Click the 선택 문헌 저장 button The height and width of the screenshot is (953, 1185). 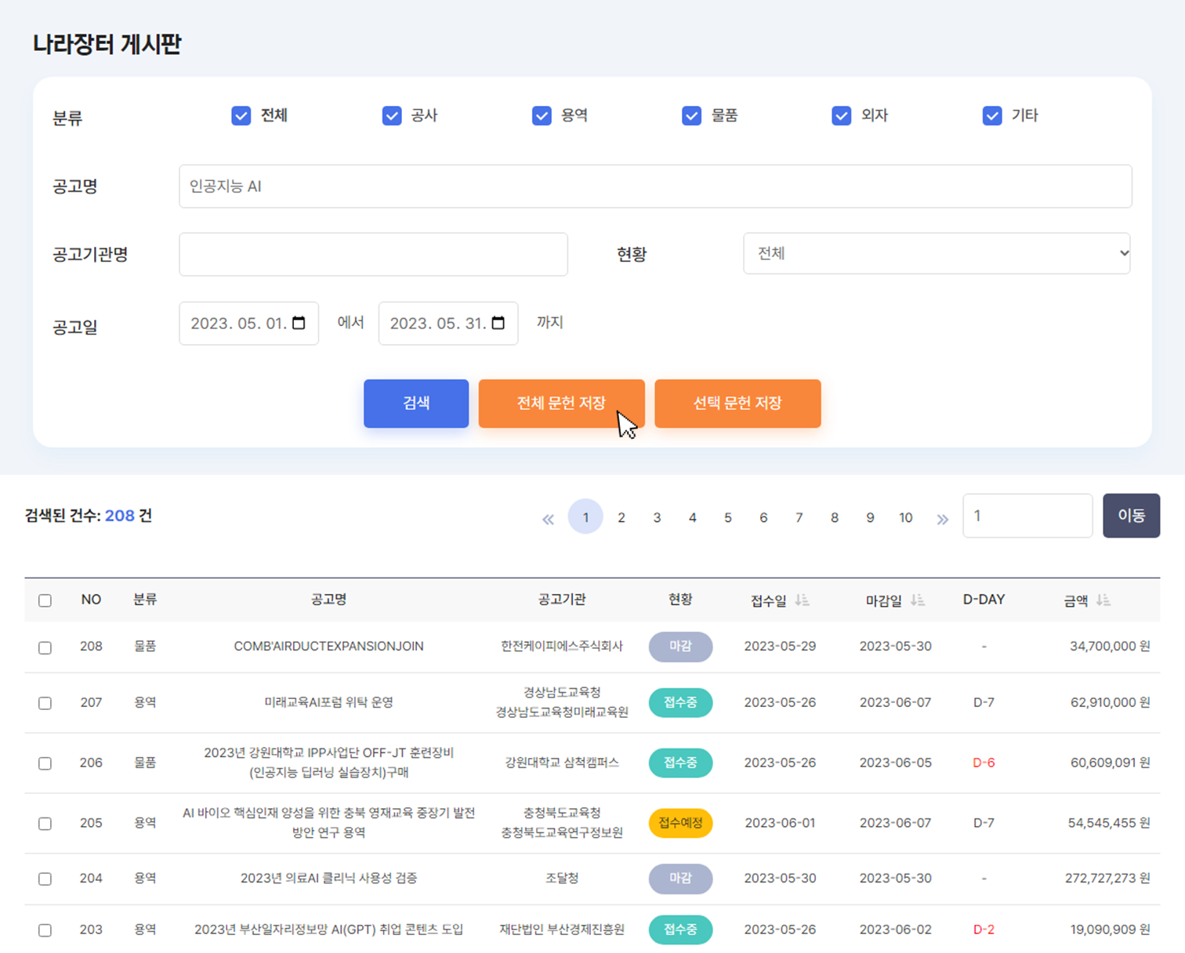pos(737,404)
